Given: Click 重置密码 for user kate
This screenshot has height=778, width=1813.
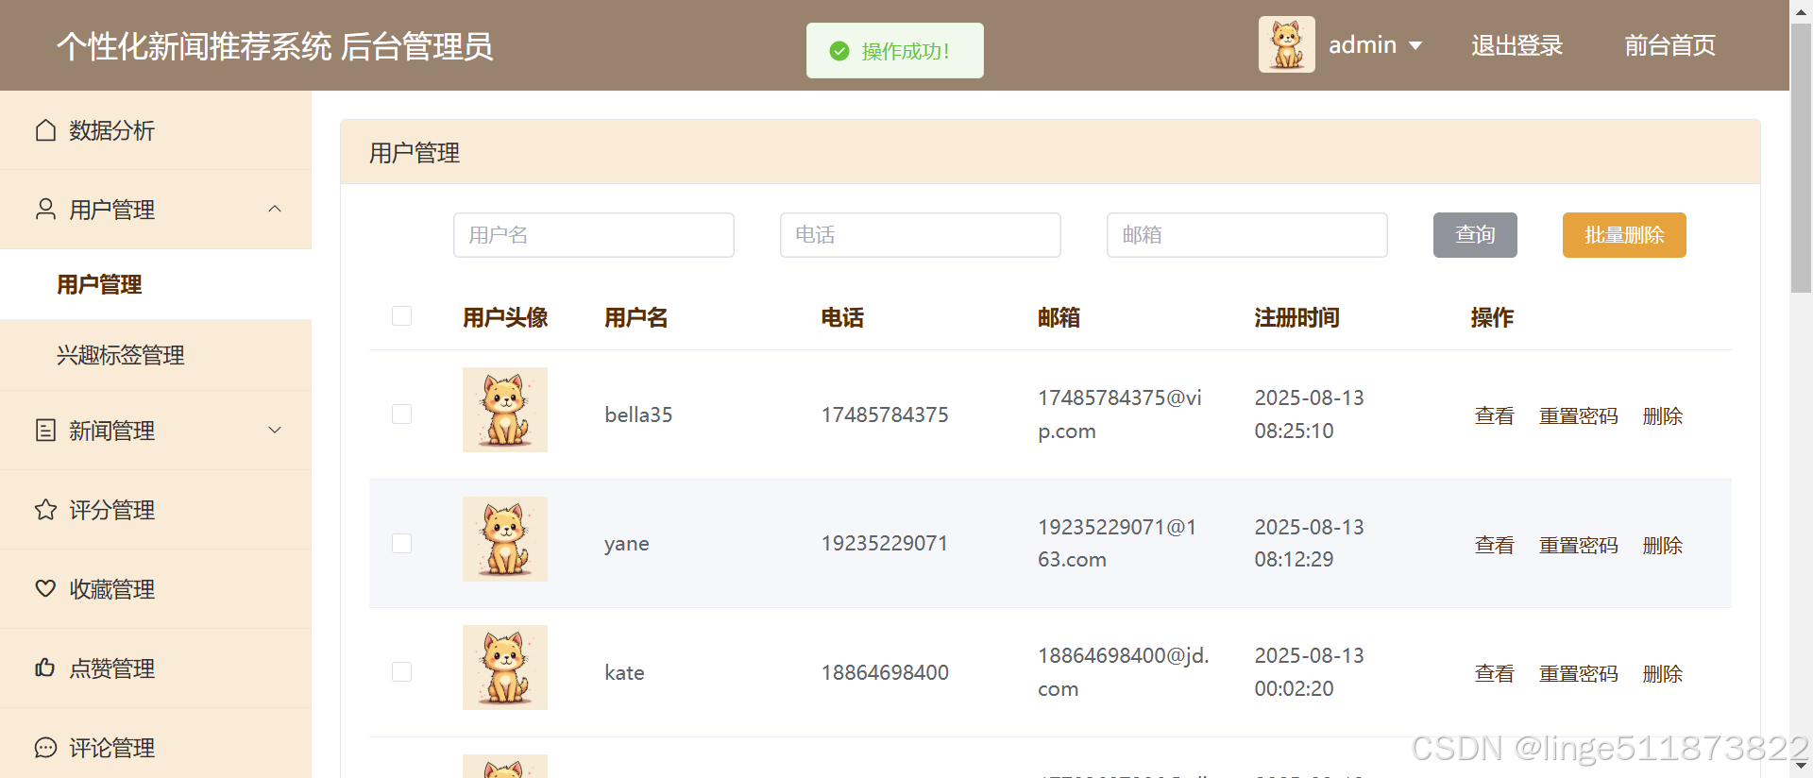Looking at the screenshot, I should click(1578, 673).
